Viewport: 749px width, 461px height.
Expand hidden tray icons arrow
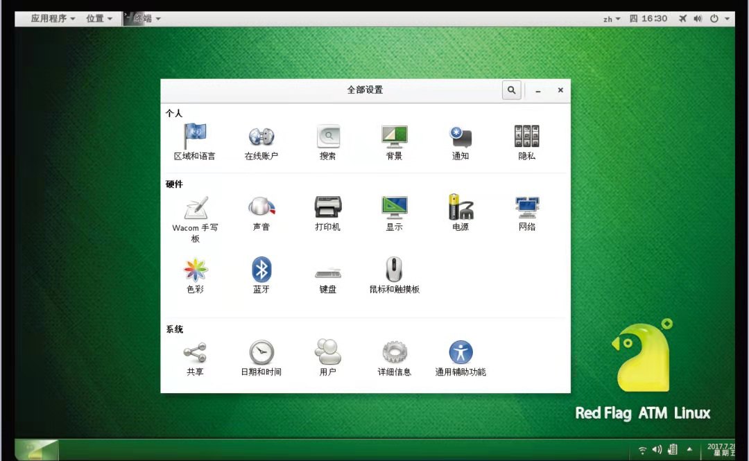coord(689,449)
